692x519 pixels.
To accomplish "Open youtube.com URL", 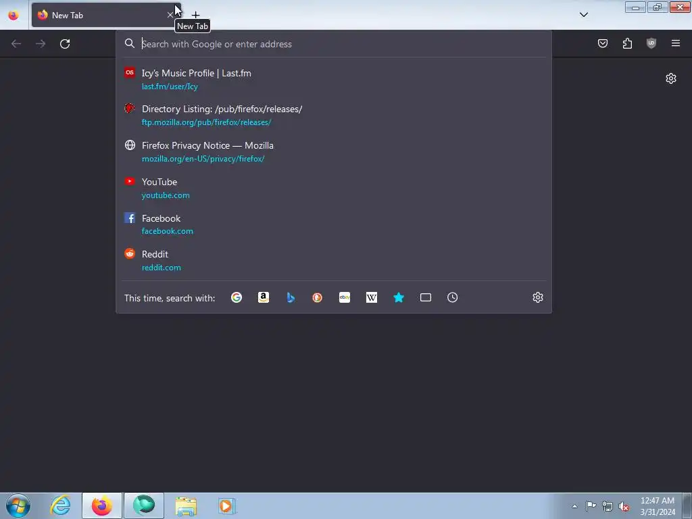I will pos(166,195).
